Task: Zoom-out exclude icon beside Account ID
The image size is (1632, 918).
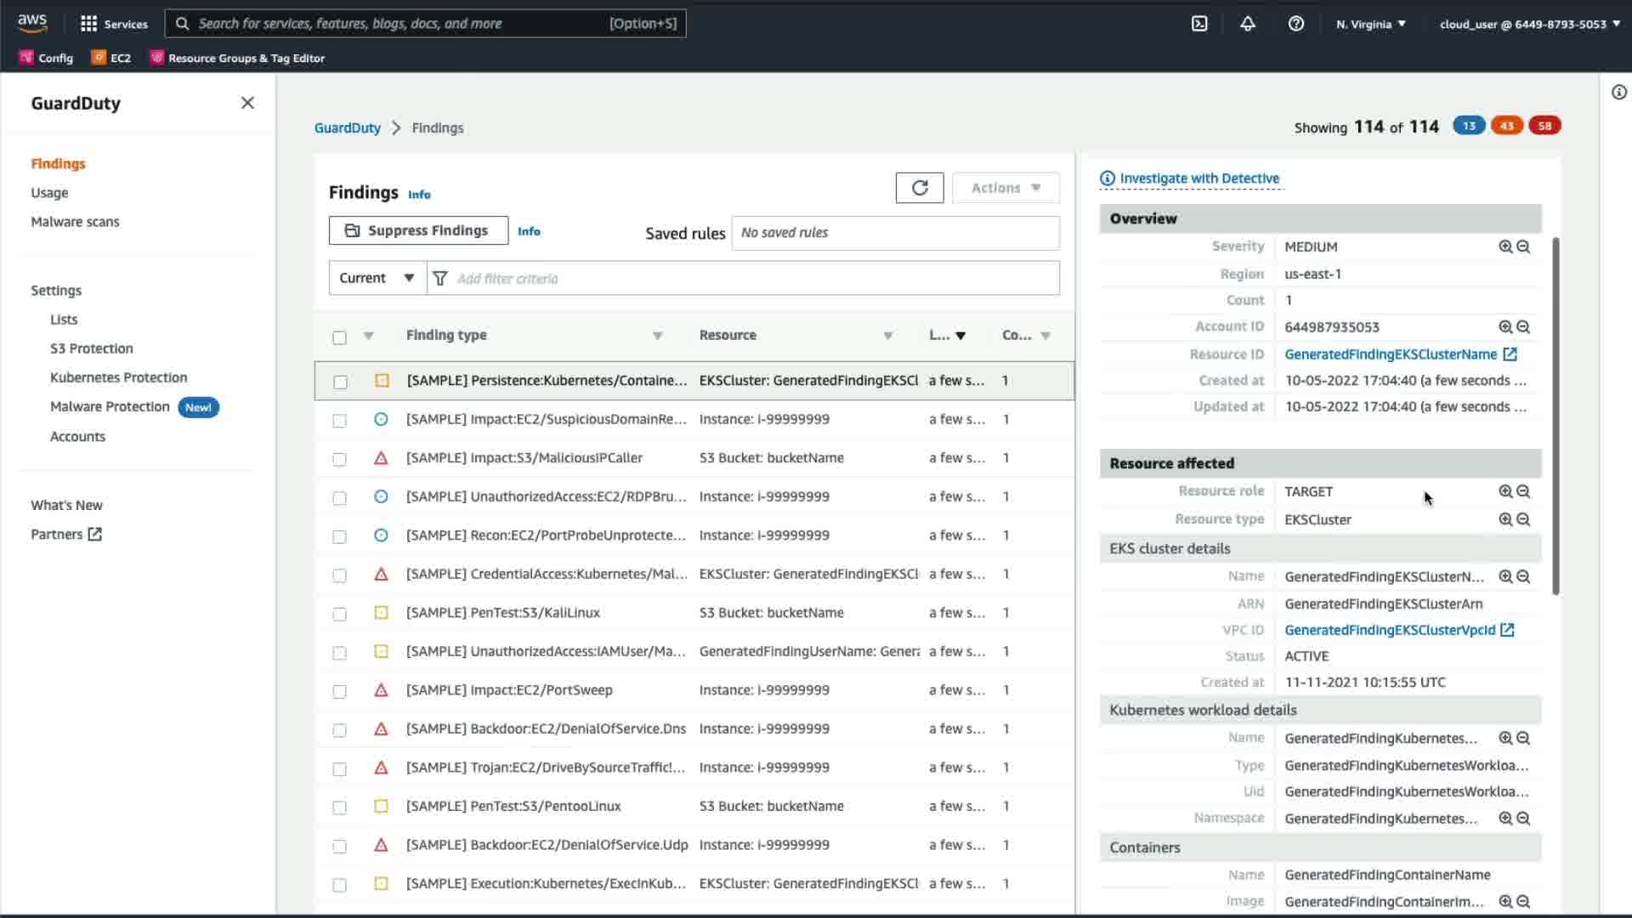Action: click(1523, 327)
